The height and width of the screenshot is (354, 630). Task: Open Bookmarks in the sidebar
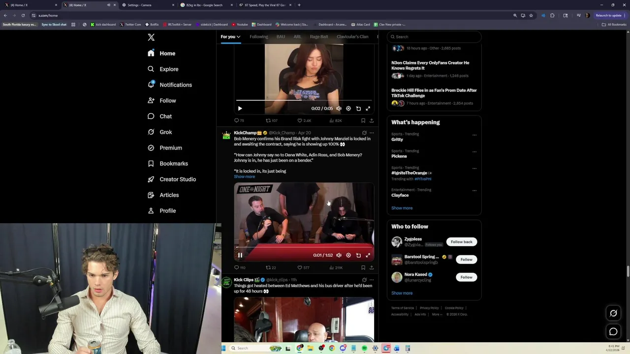coord(167,163)
